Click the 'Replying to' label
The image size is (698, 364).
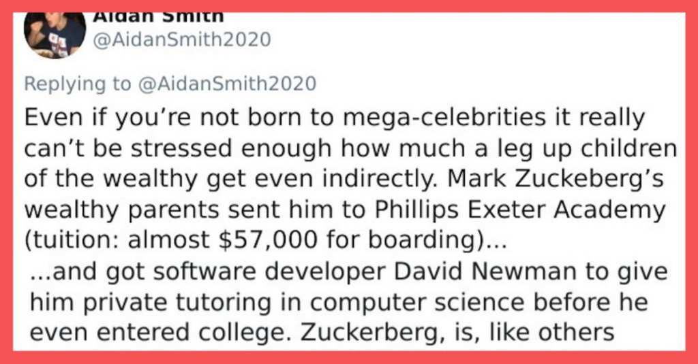78,84
